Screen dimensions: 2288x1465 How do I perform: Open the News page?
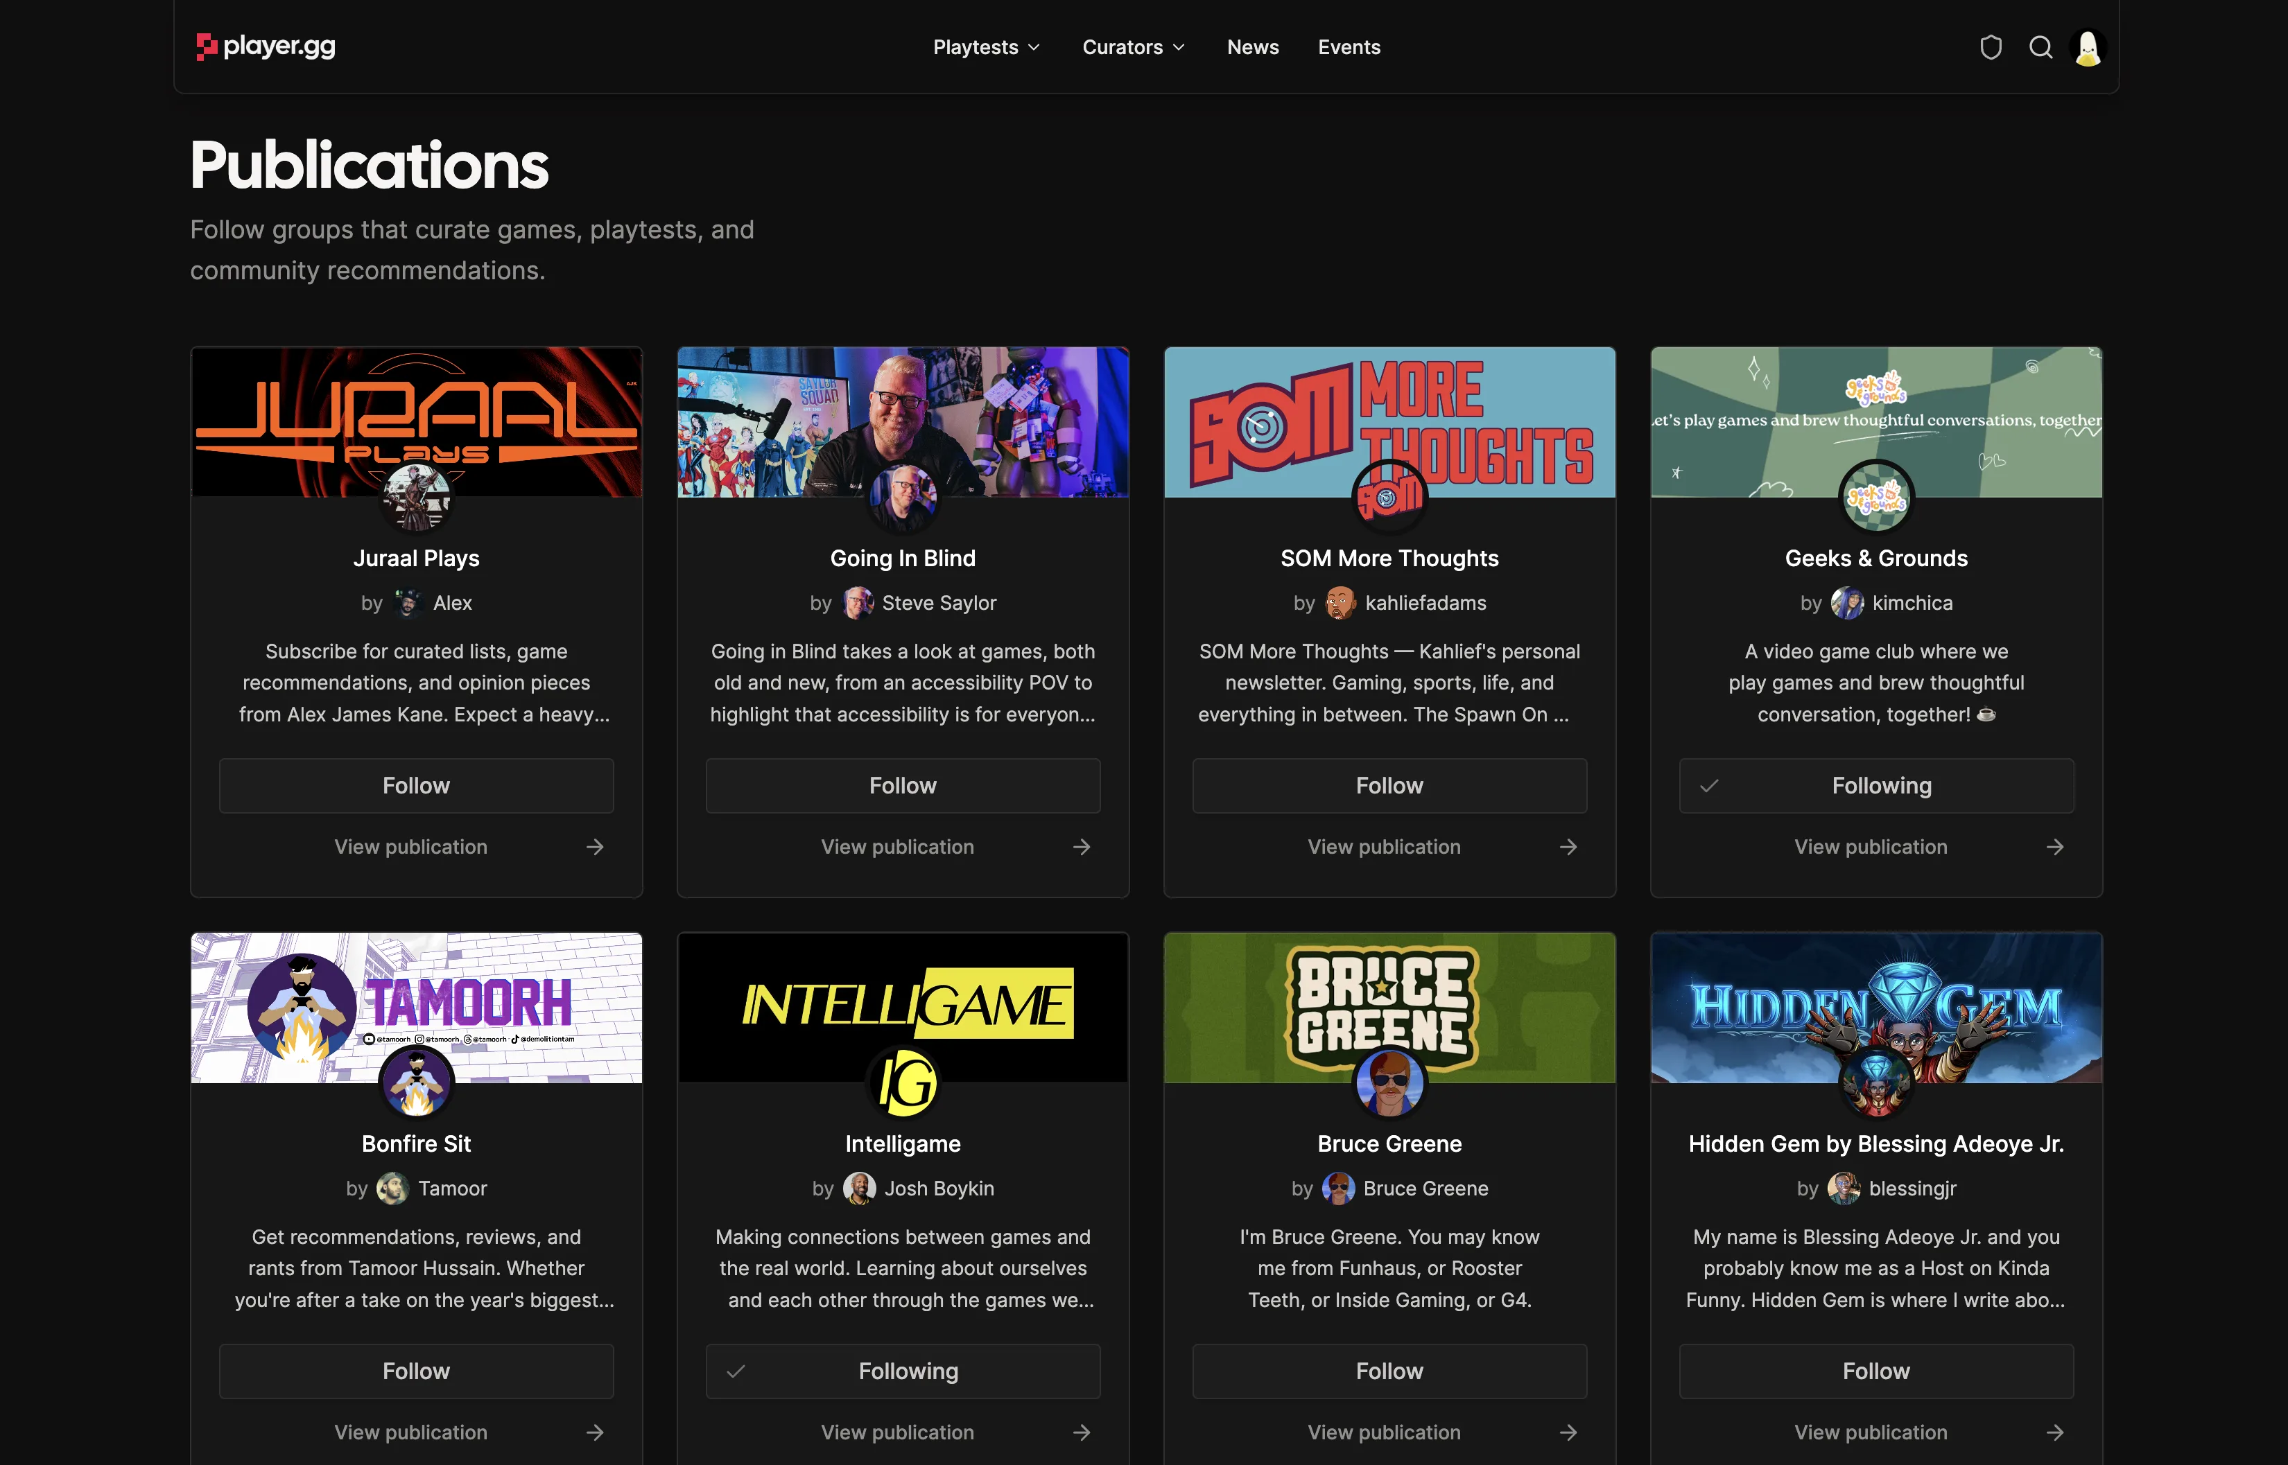coord(1252,46)
